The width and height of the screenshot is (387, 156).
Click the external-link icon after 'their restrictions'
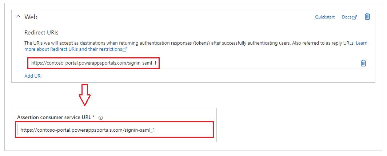[125, 49]
